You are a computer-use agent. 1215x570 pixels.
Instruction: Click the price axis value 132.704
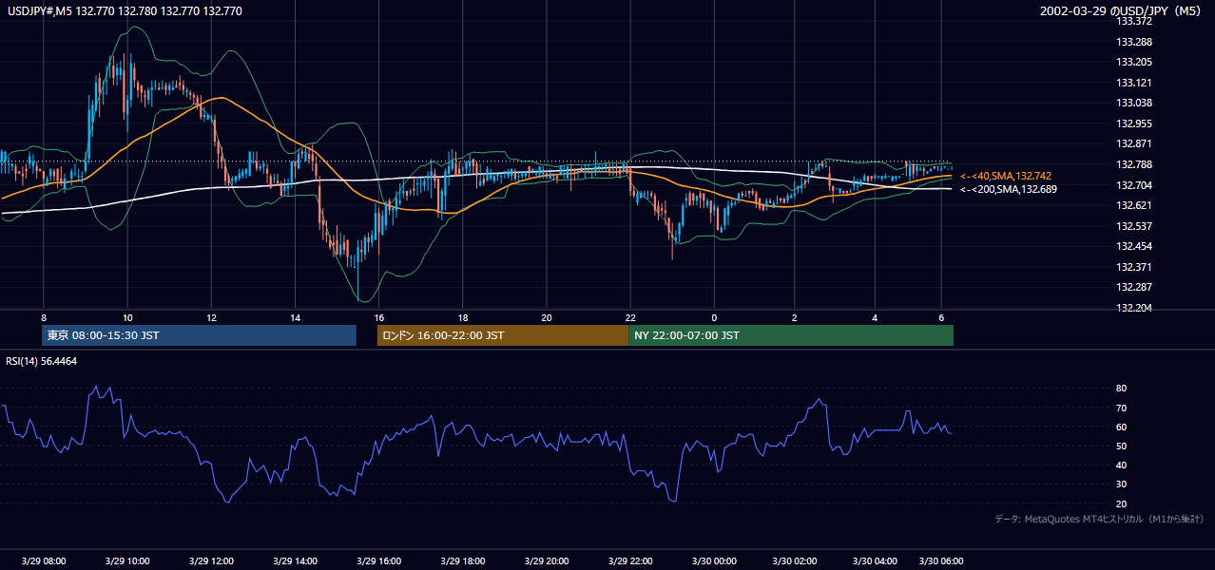1134,185
